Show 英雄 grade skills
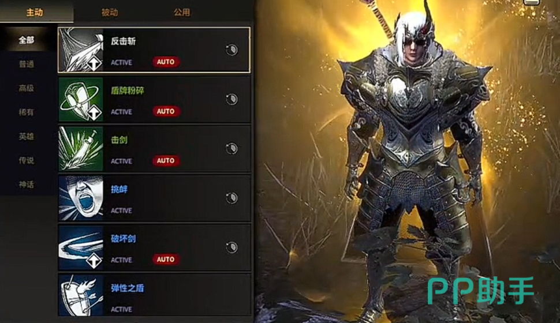560x323 pixels. 27,136
